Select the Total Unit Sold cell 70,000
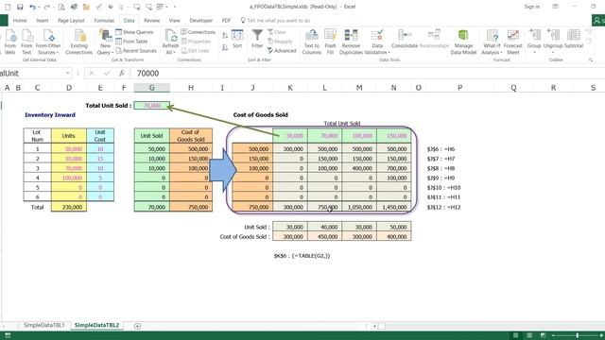The height and width of the screenshot is (340, 605). [x=151, y=105]
